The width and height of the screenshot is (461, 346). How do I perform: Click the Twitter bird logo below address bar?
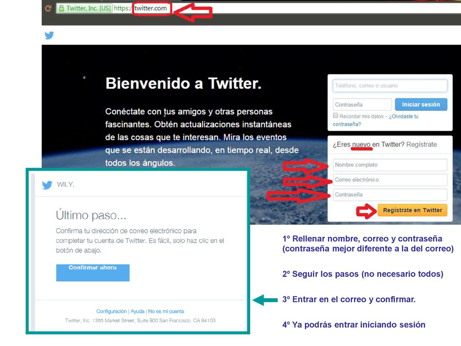click(49, 35)
